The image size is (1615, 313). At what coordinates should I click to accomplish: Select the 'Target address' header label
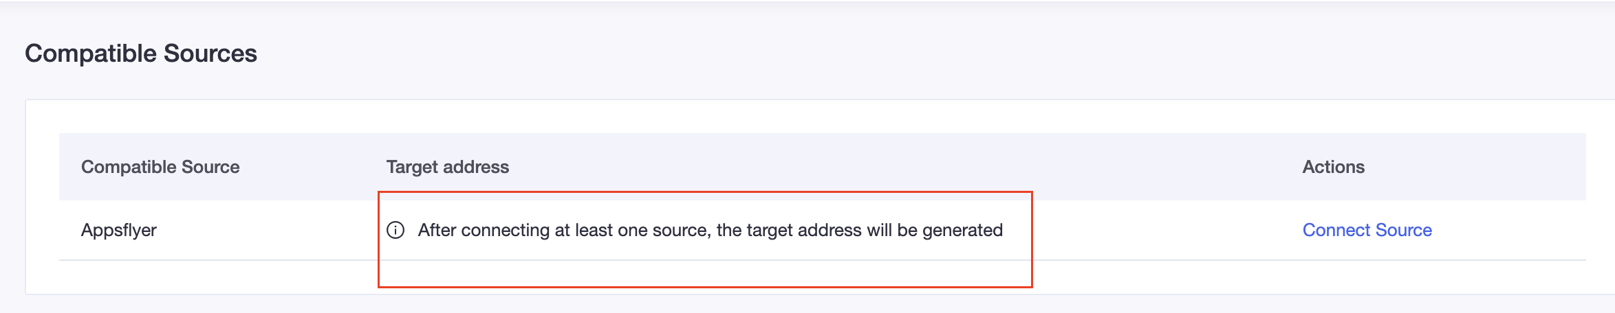pos(447,167)
